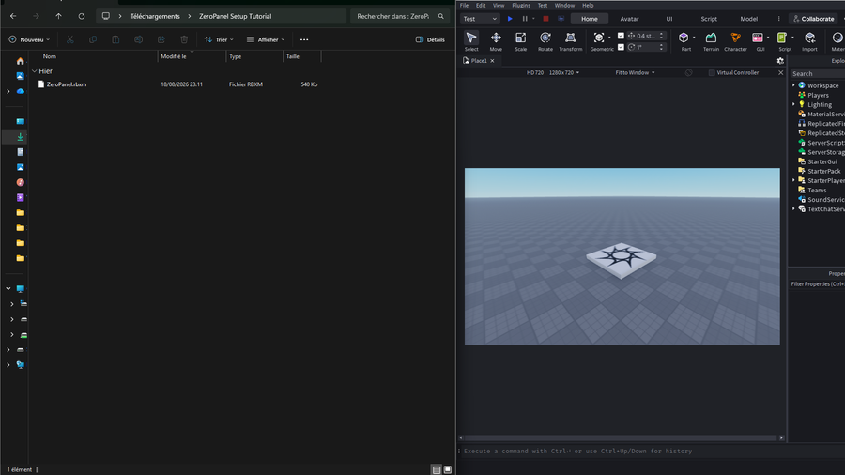Open the Nouveau dropdown button
845x475 pixels.
pyautogui.click(x=30, y=39)
